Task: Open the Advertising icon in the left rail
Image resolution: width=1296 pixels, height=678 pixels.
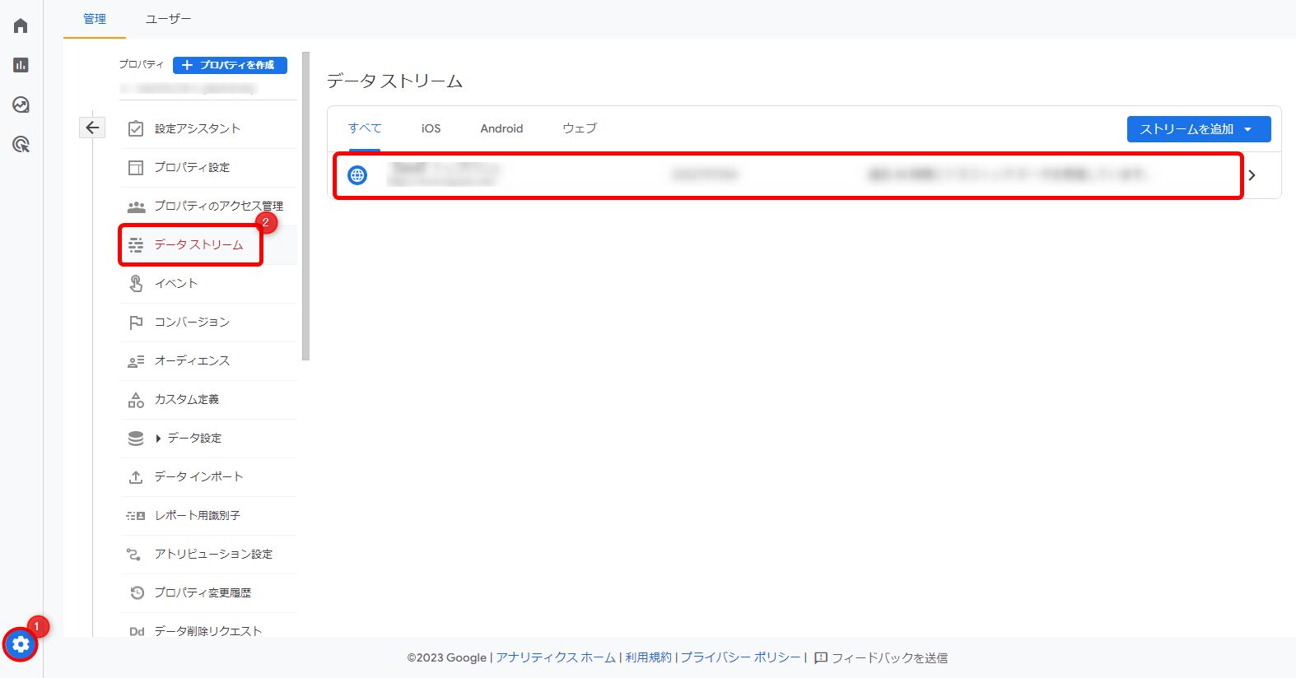Action: coord(21,145)
